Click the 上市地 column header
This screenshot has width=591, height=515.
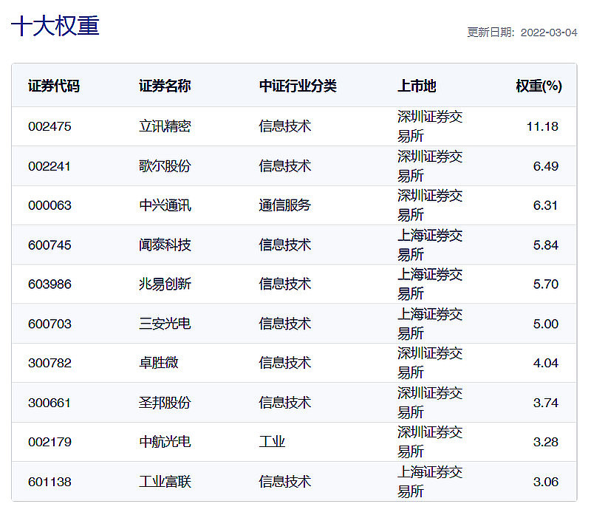[417, 86]
